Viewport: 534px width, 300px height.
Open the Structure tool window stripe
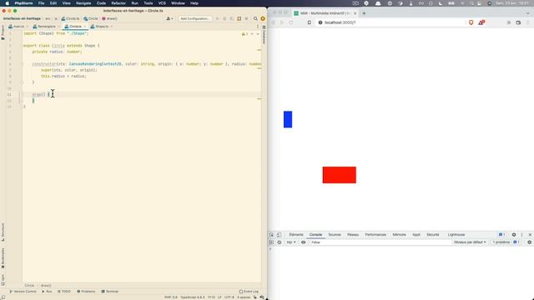coord(3,232)
